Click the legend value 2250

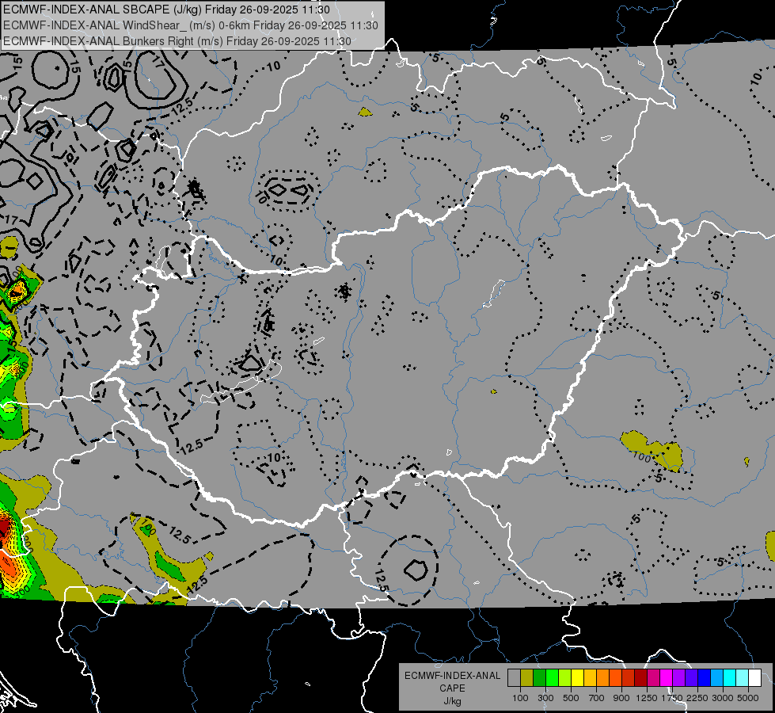698,698
